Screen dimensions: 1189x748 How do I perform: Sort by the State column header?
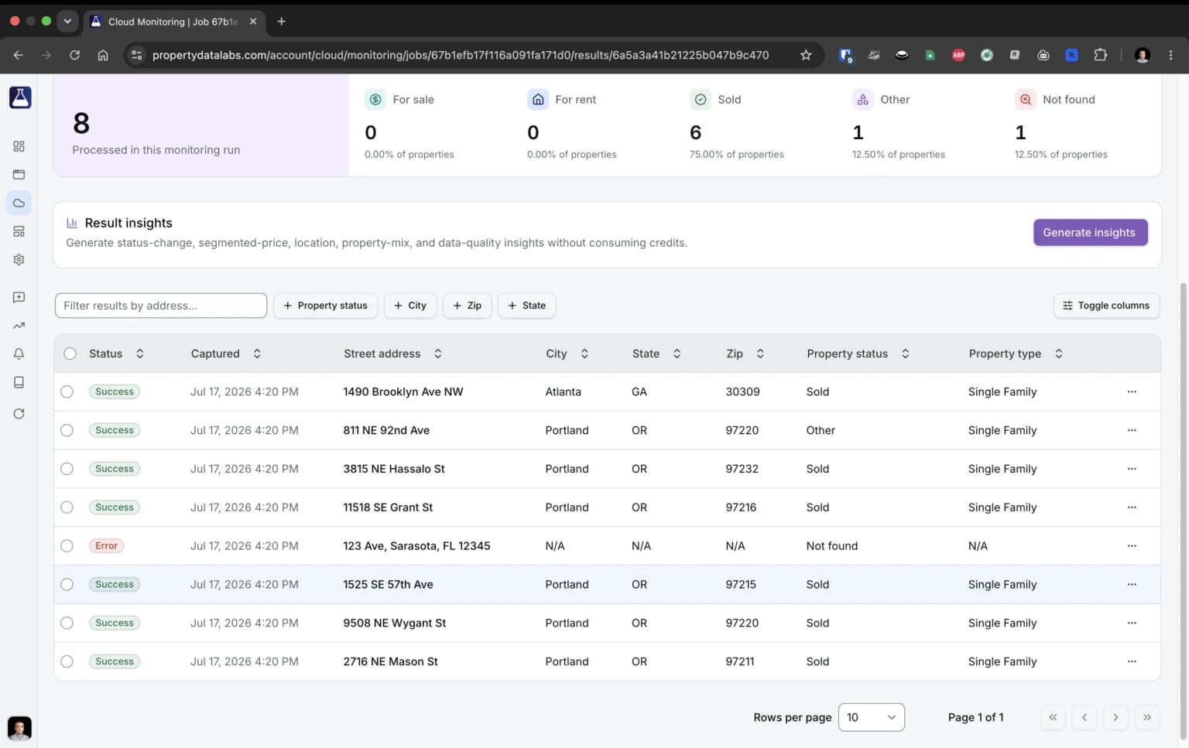[656, 354]
